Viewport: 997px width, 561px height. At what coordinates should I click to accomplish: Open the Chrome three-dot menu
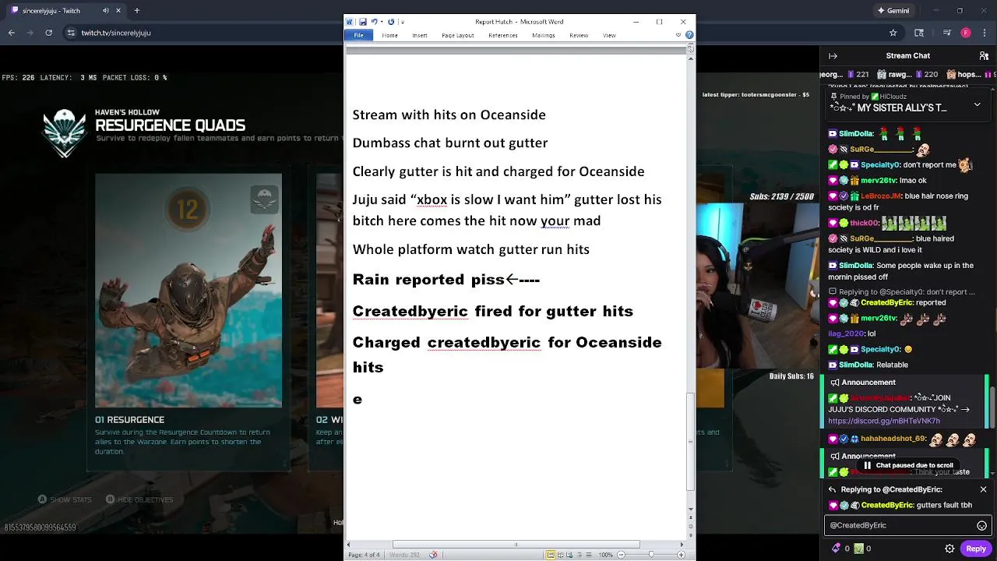pos(985,33)
